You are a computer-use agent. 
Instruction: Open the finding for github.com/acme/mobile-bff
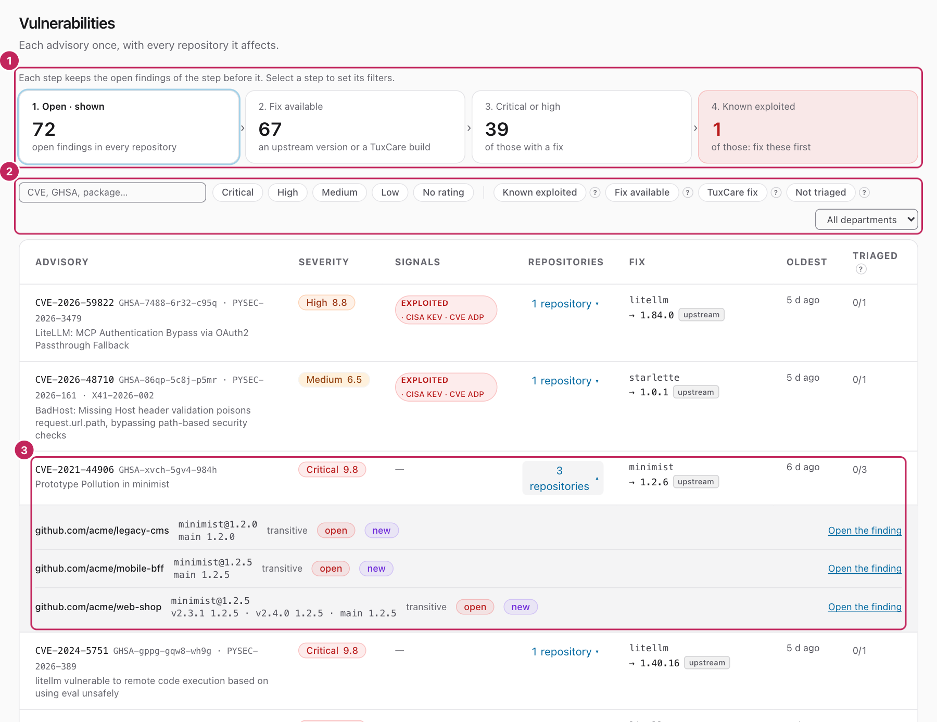pos(865,569)
